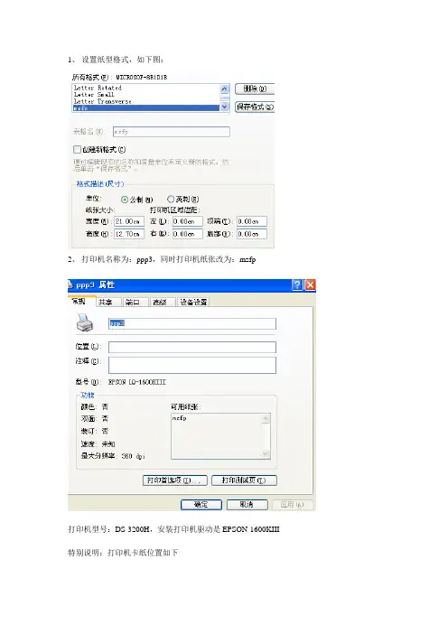Switch to the 设备设置 Device Settings tab

(193, 302)
